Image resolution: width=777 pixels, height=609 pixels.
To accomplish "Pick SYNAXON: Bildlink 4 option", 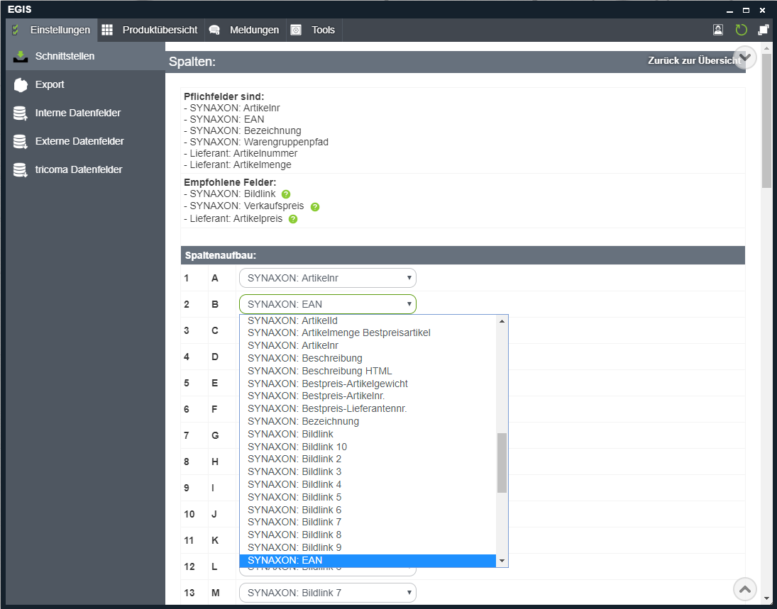I will 368,485.
